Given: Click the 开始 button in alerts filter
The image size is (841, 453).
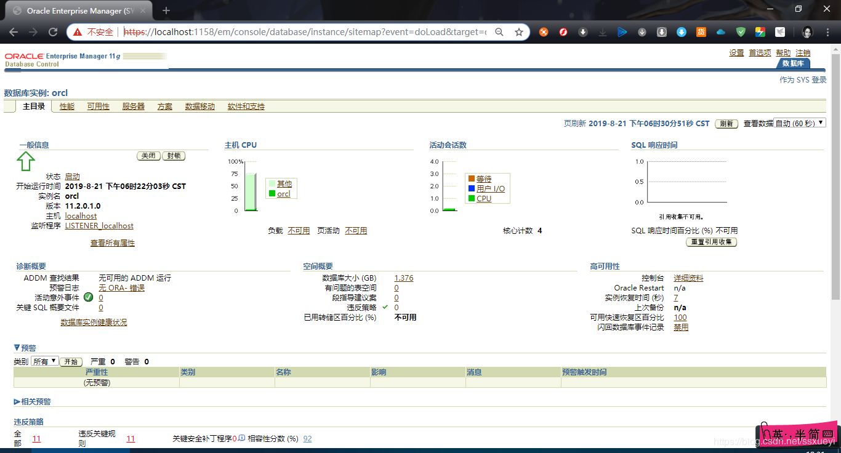Looking at the screenshot, I should (x=71, y=362).
